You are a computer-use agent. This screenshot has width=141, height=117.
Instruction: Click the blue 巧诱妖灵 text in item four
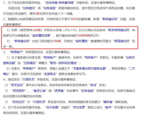[28, 79]
